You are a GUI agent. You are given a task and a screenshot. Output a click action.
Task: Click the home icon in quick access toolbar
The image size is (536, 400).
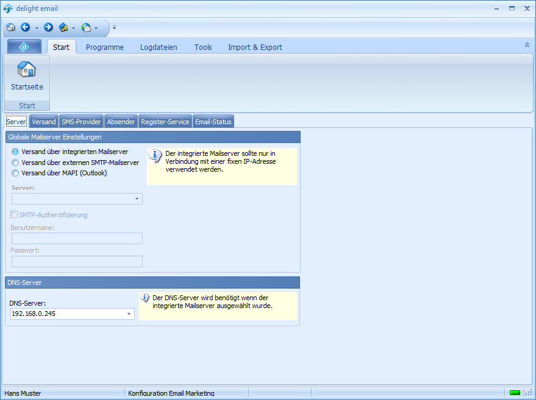tap(10, 27)
